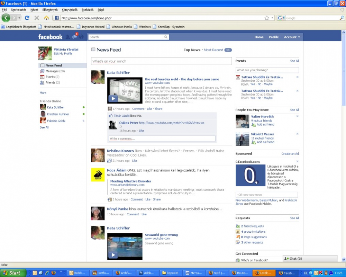This screenshot has width=346, height=277.
Task: Add Nikolett Vecsei as friend
Action: coord(265,142)
